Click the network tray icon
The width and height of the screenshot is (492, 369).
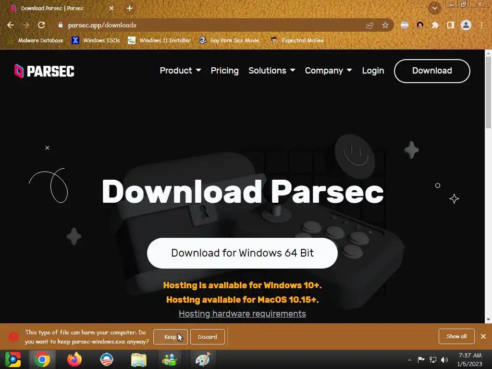pos(433,359)
